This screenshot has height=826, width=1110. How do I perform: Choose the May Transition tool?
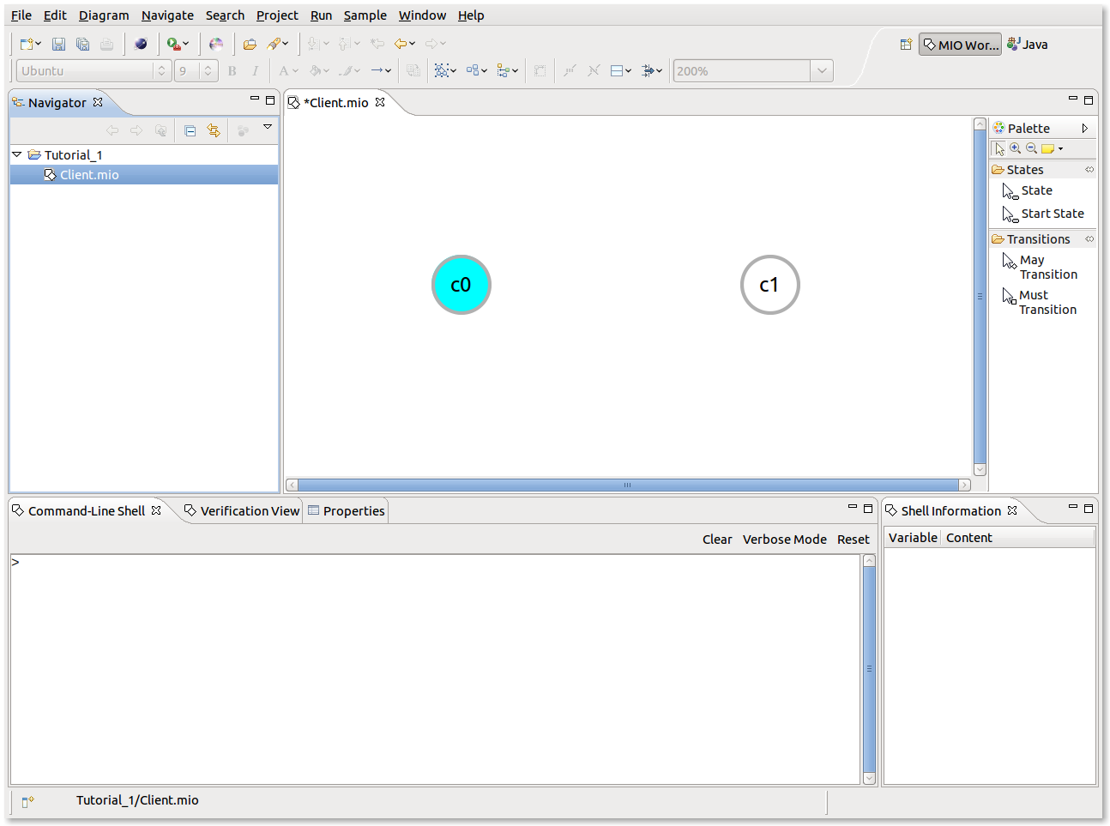1041,267
